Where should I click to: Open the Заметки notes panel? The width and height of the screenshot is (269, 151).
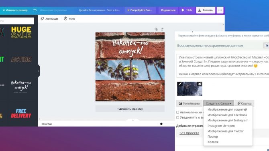click(47, 124)
